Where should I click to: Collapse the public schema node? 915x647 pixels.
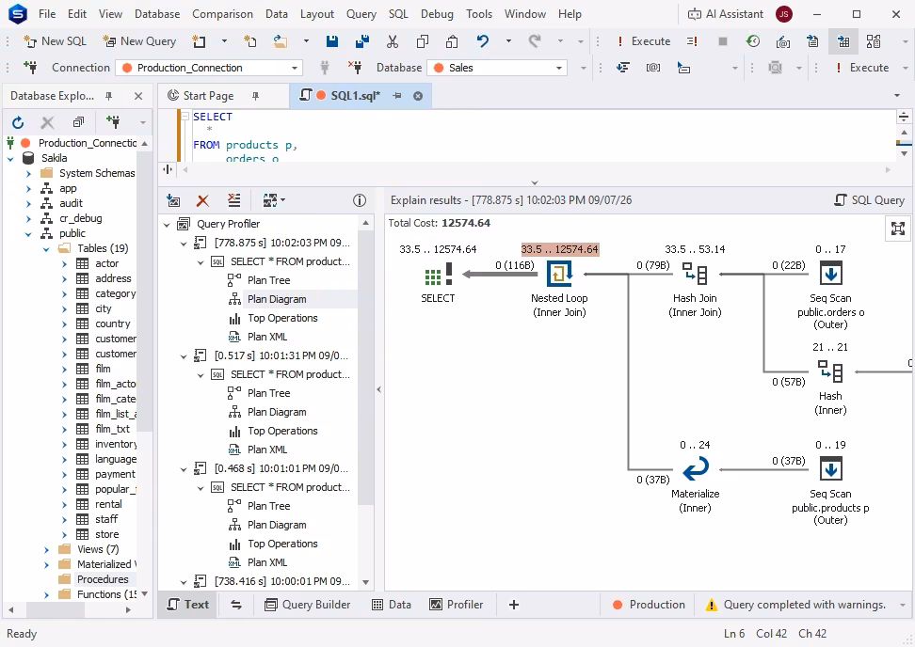coord(28,234)
